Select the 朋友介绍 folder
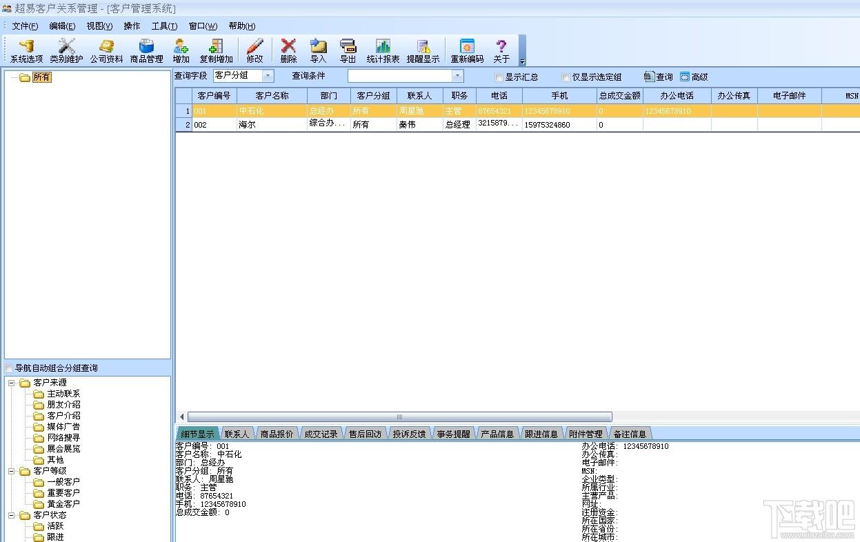Image resolution: width=860 pixels, height=542 pixels. click(63, 405)
